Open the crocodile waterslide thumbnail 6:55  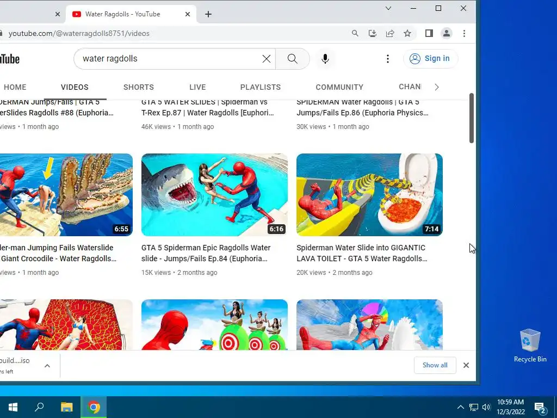tap(66, 195)
